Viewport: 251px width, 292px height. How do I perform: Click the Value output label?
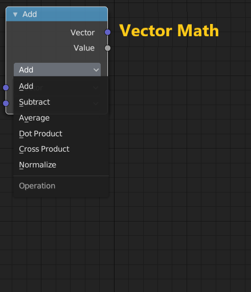pos(84,48)
